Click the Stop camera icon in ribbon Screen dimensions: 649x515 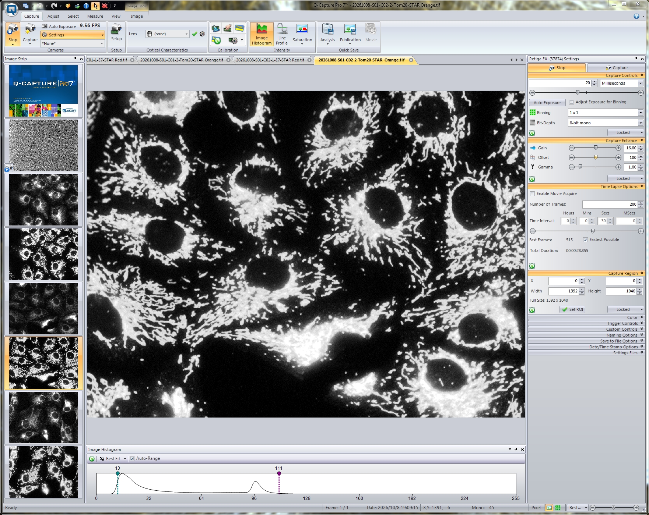[13, 29]
